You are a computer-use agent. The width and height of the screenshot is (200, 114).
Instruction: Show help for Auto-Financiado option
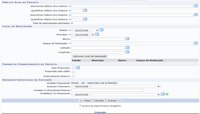coord(78,68)
